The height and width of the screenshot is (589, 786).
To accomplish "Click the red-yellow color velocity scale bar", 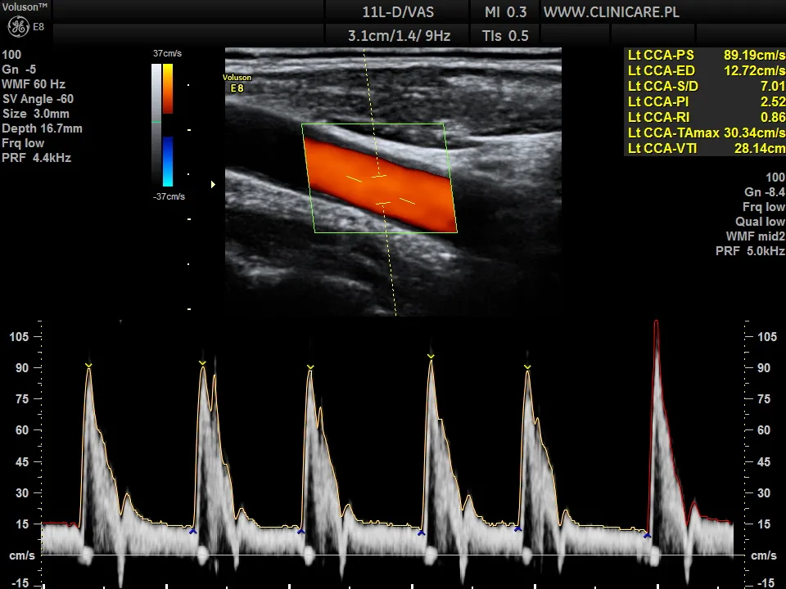I will click(167, 88).
